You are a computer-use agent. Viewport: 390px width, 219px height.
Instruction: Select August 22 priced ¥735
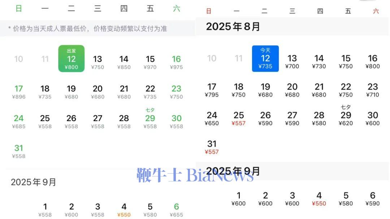point(150,92)
